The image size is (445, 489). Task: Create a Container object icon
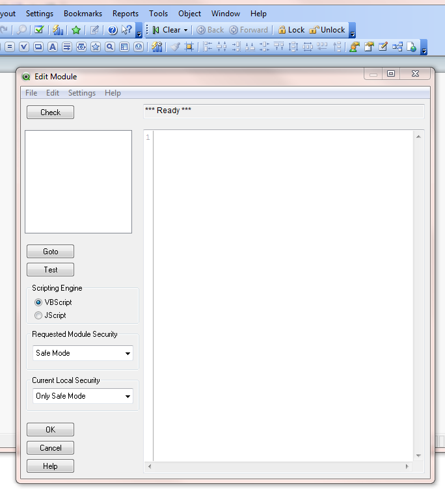[124, 47]
